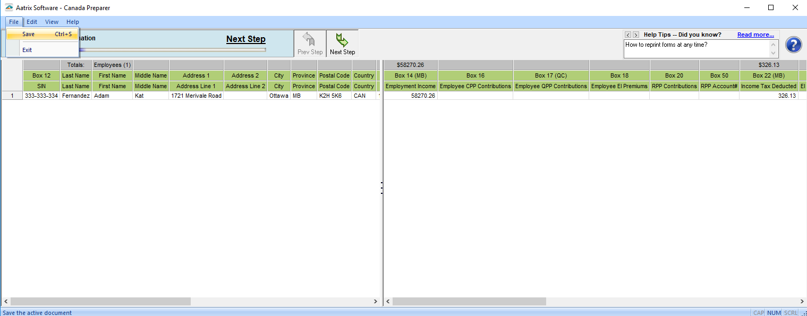Select row 1 header in the grid

[12, 96]
